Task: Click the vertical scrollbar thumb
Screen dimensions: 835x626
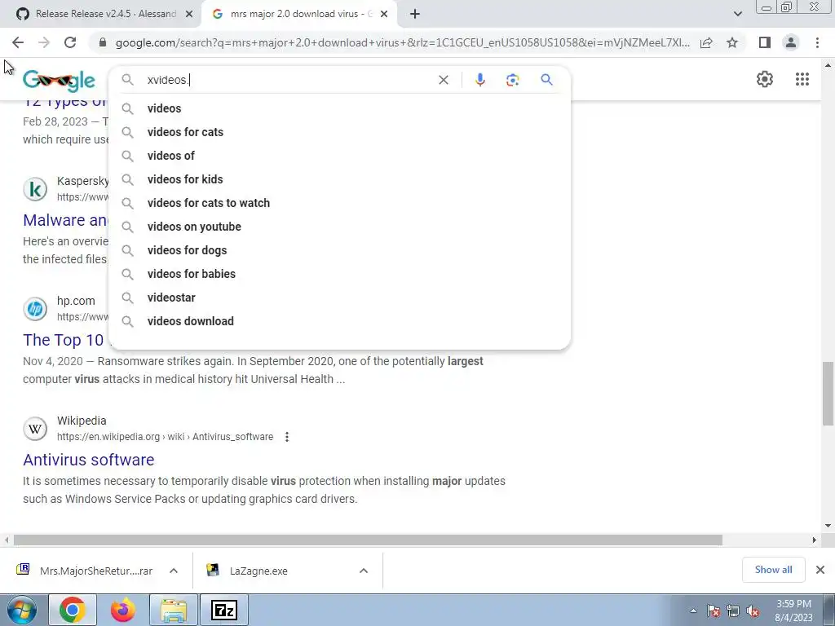Action: point(828,394)
